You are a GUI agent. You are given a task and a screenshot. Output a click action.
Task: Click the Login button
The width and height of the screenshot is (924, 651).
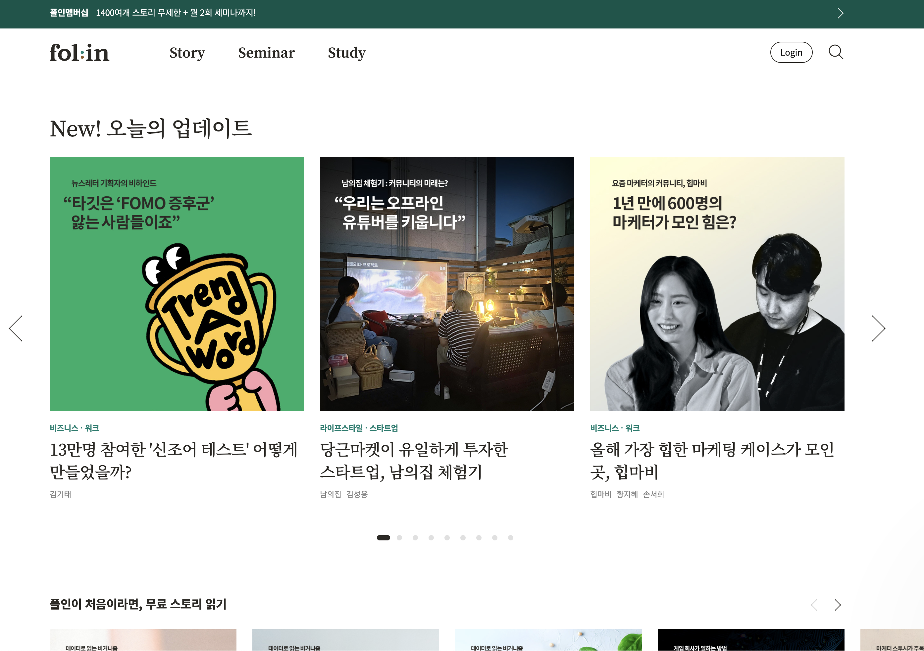coord(791,52)
